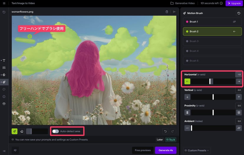Delete womanflowers.png with the trash icon

click(167, 12)
